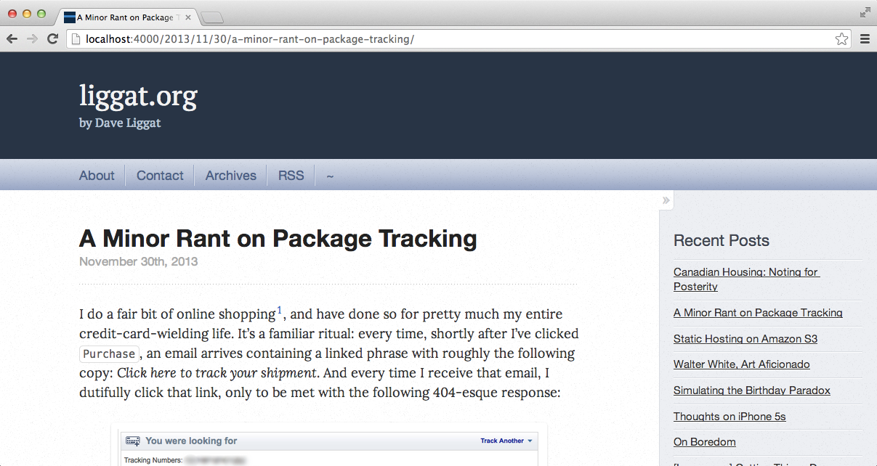Viewport: 877px width, 466px height.
Task: Click the browser back arrow
Action: [x=12, y=39]
